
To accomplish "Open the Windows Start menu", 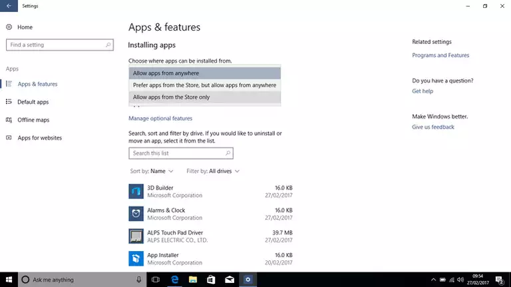I will [9, 280].
